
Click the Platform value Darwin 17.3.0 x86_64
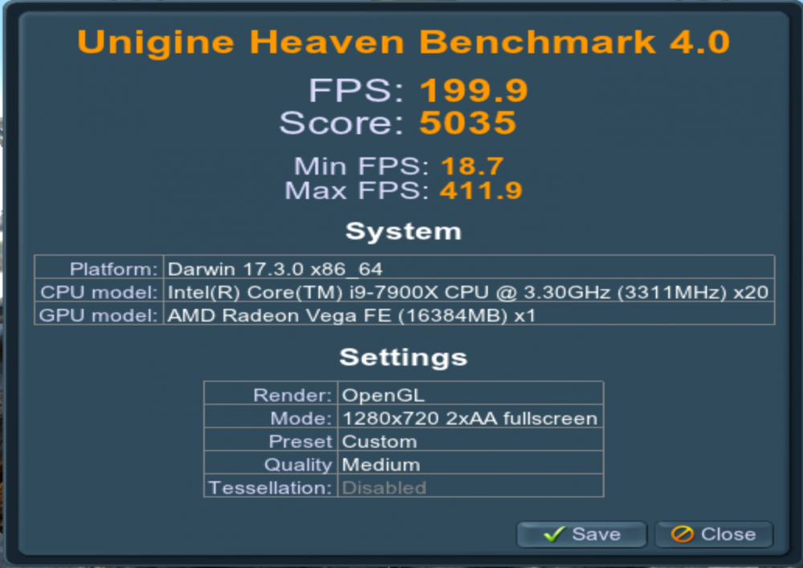[x=275, y=270]
